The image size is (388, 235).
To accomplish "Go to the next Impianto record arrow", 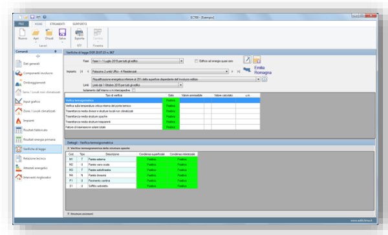I will click(232, 72).
